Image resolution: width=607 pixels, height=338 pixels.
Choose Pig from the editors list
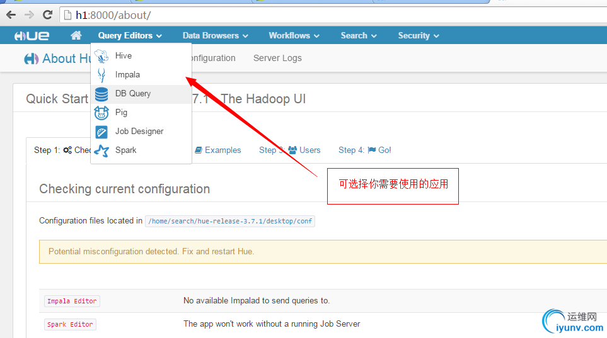coord(141,113)
